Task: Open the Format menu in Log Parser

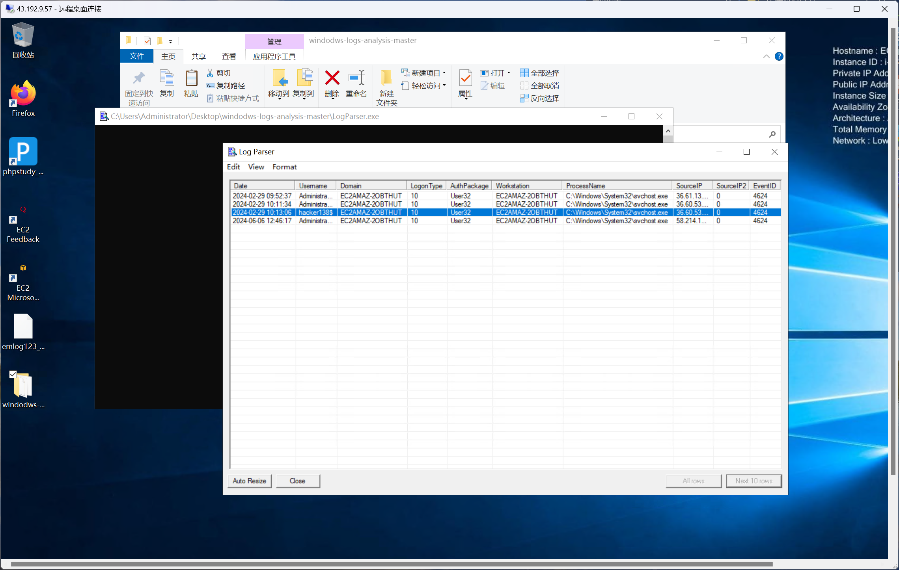Action: pyautogui.click(x=284, y=167)
